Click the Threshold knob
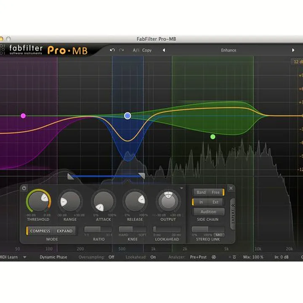 point(38,201)
